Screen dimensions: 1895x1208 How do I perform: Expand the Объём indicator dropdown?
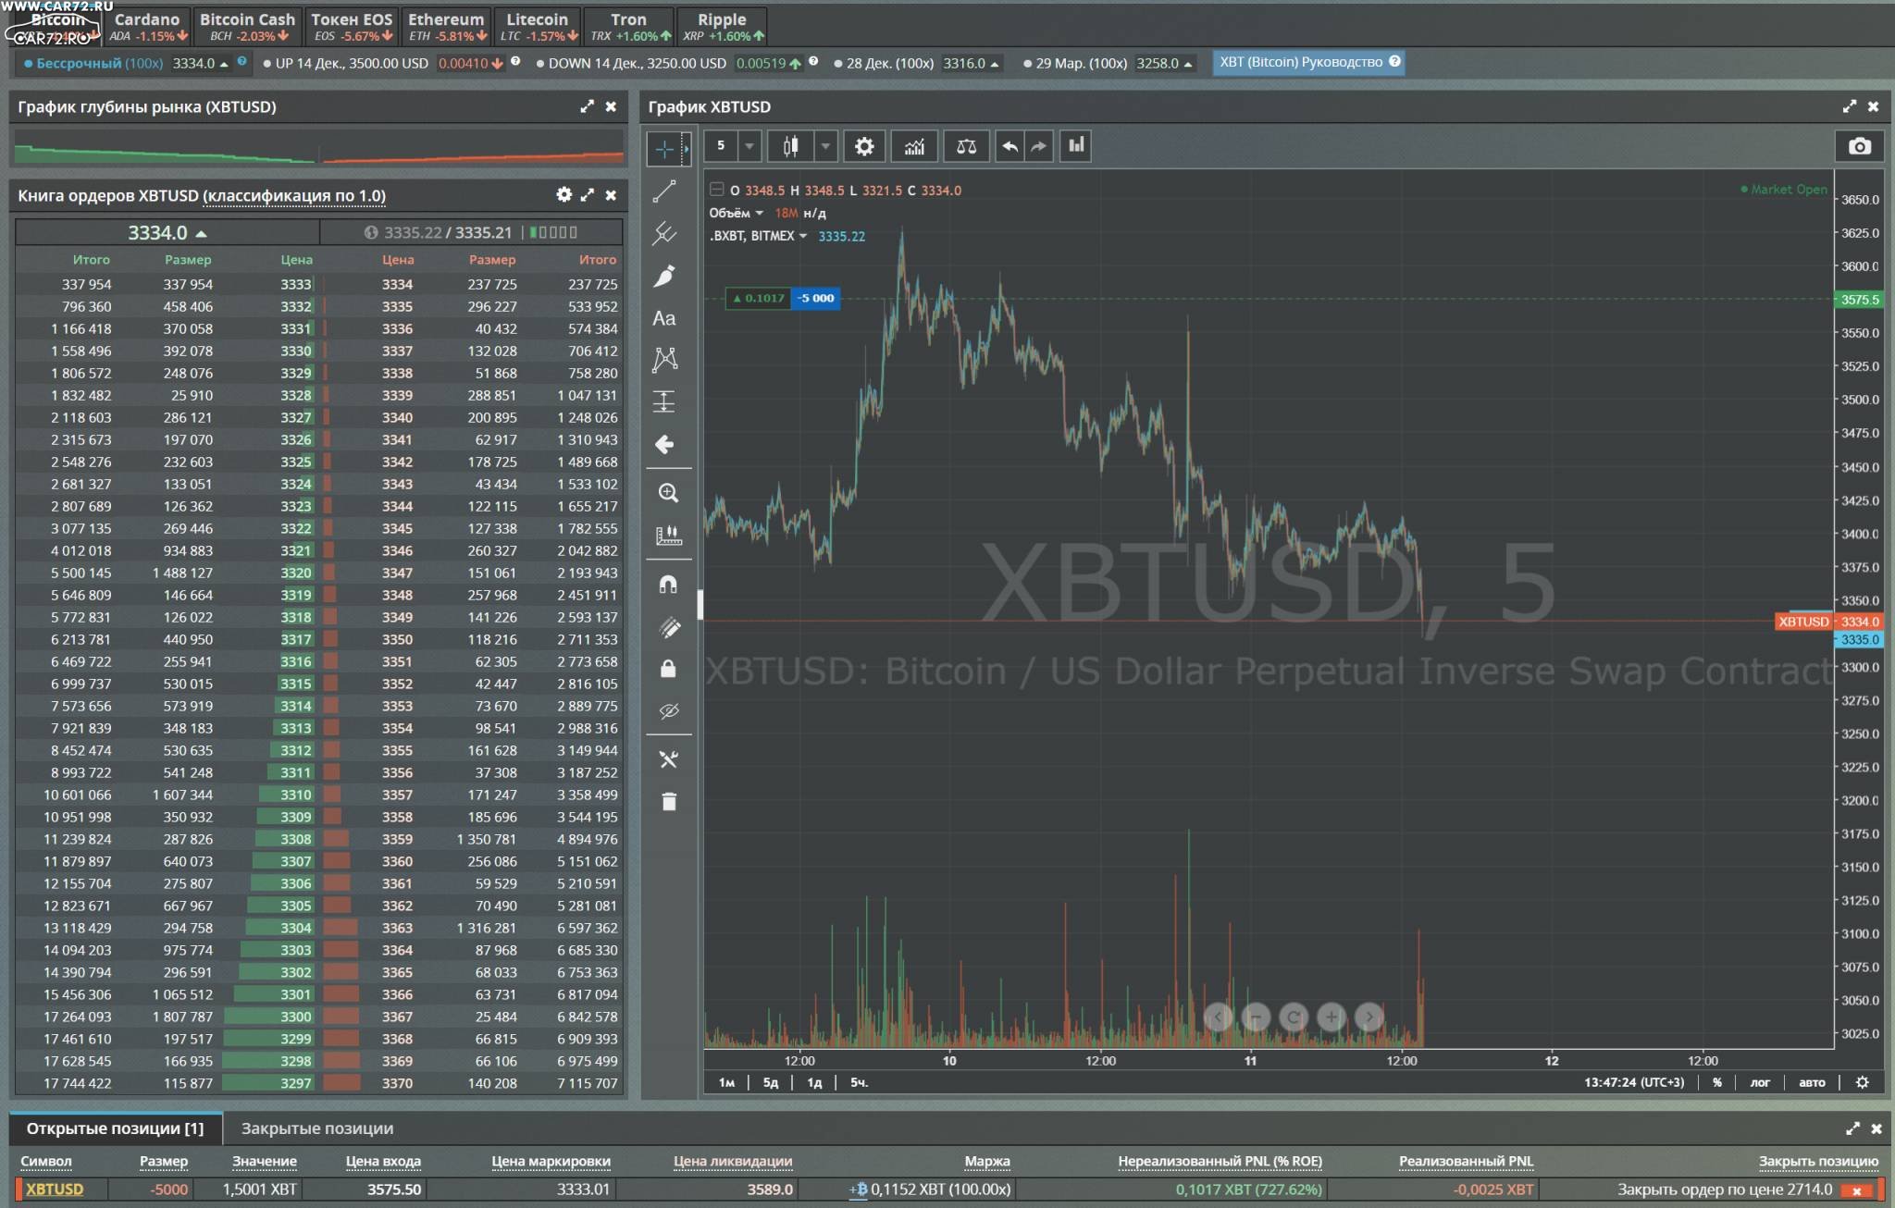pos(759,213)
